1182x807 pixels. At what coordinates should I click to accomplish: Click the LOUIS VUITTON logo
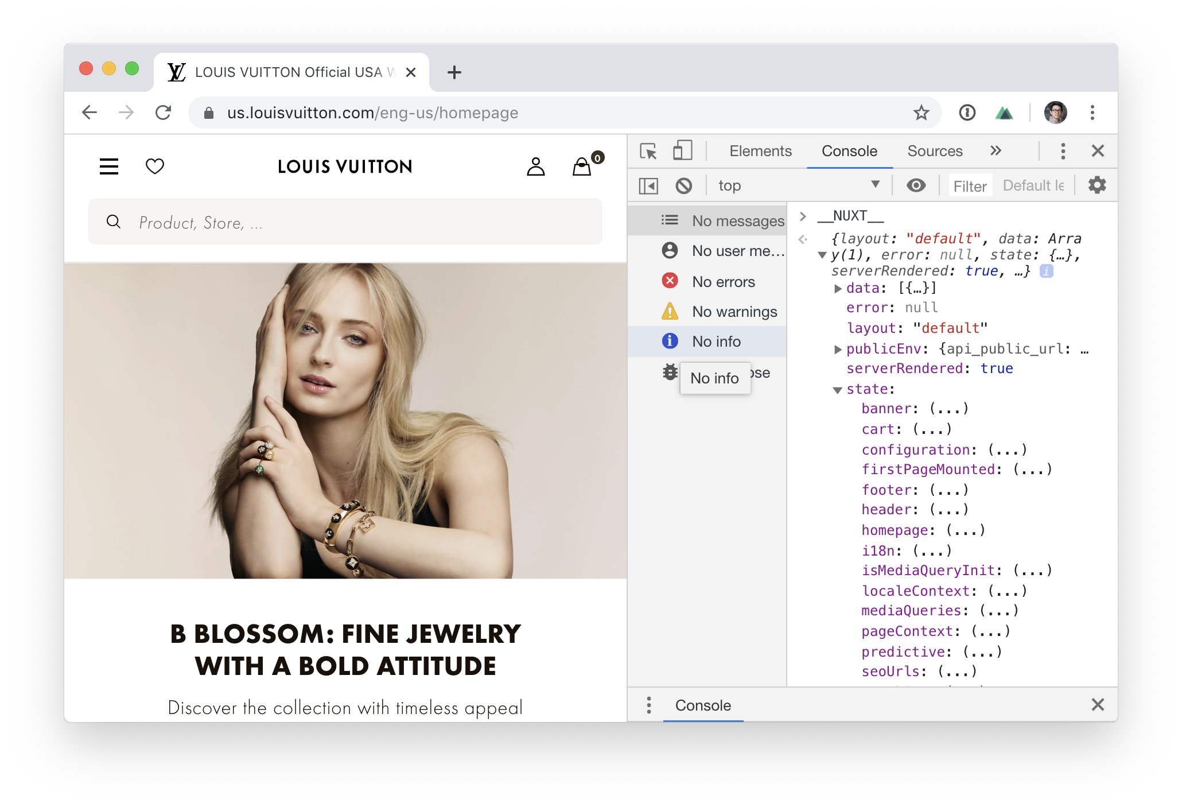[345, 166]
